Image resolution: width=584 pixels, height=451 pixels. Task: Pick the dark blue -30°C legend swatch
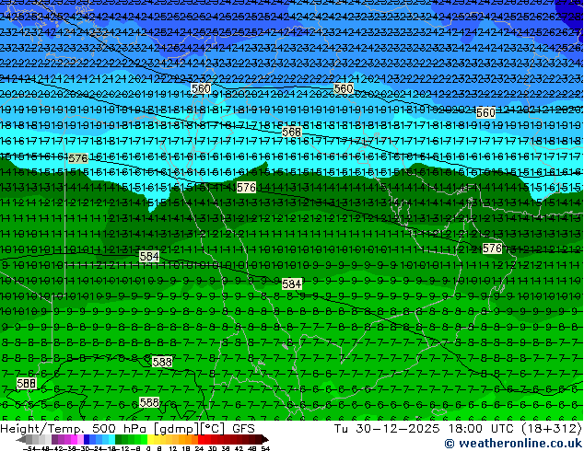[87, 439]
